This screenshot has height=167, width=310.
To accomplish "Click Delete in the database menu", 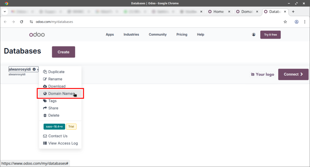I will (x=54, y=115).
